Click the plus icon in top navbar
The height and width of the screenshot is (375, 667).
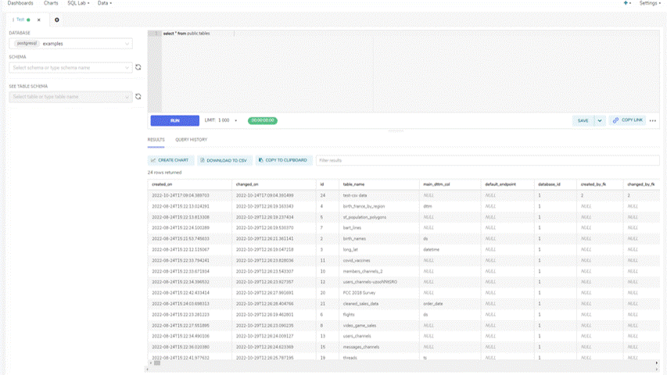pyautogui.click(x=626, y=3)
